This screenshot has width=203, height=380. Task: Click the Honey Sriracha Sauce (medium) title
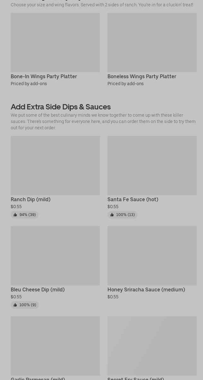point(146,290)
